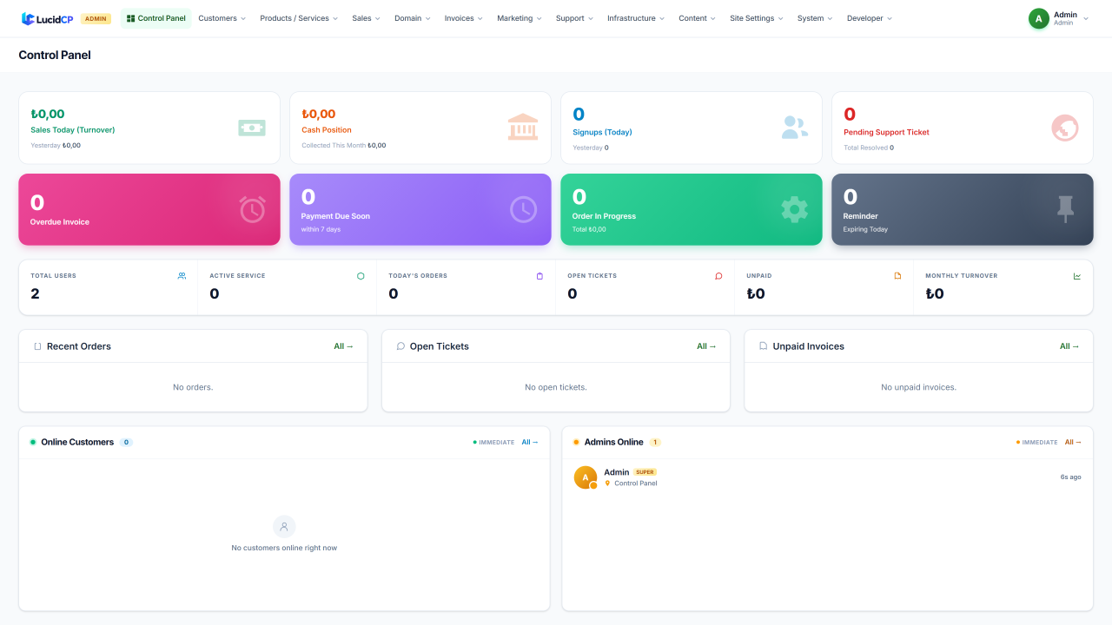Click the ADMIN badge next to logo
This screenshot has height=625, width=1112.
tap(96, 18)
